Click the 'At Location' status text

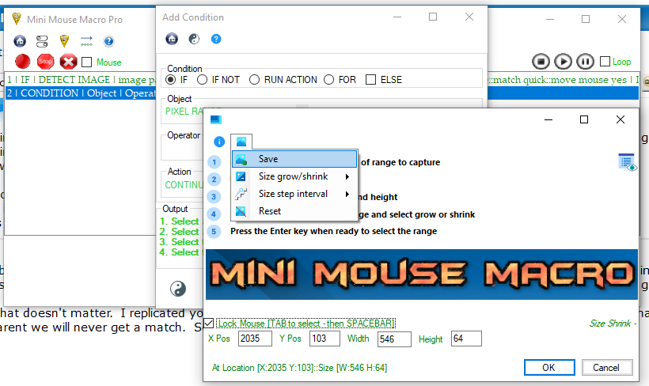299,367
